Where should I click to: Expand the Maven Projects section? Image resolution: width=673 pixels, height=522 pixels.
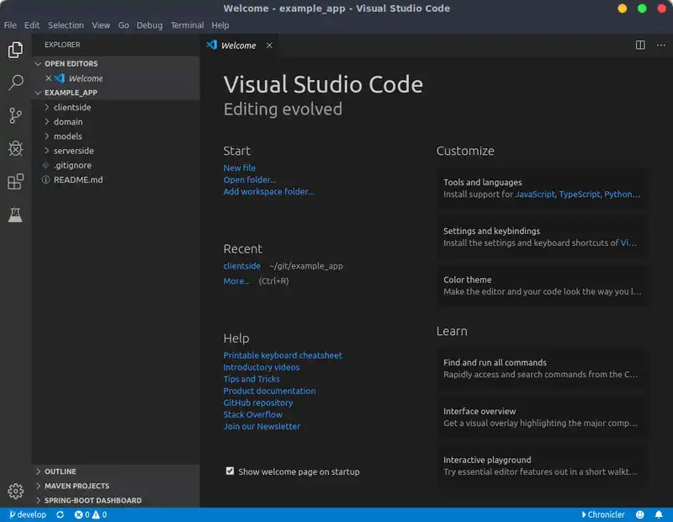point(76,486)
